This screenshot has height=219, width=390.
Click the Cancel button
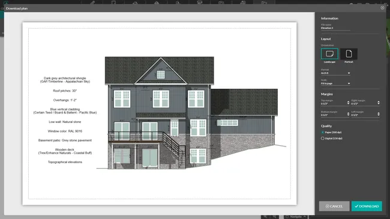[x=334, y=206]
